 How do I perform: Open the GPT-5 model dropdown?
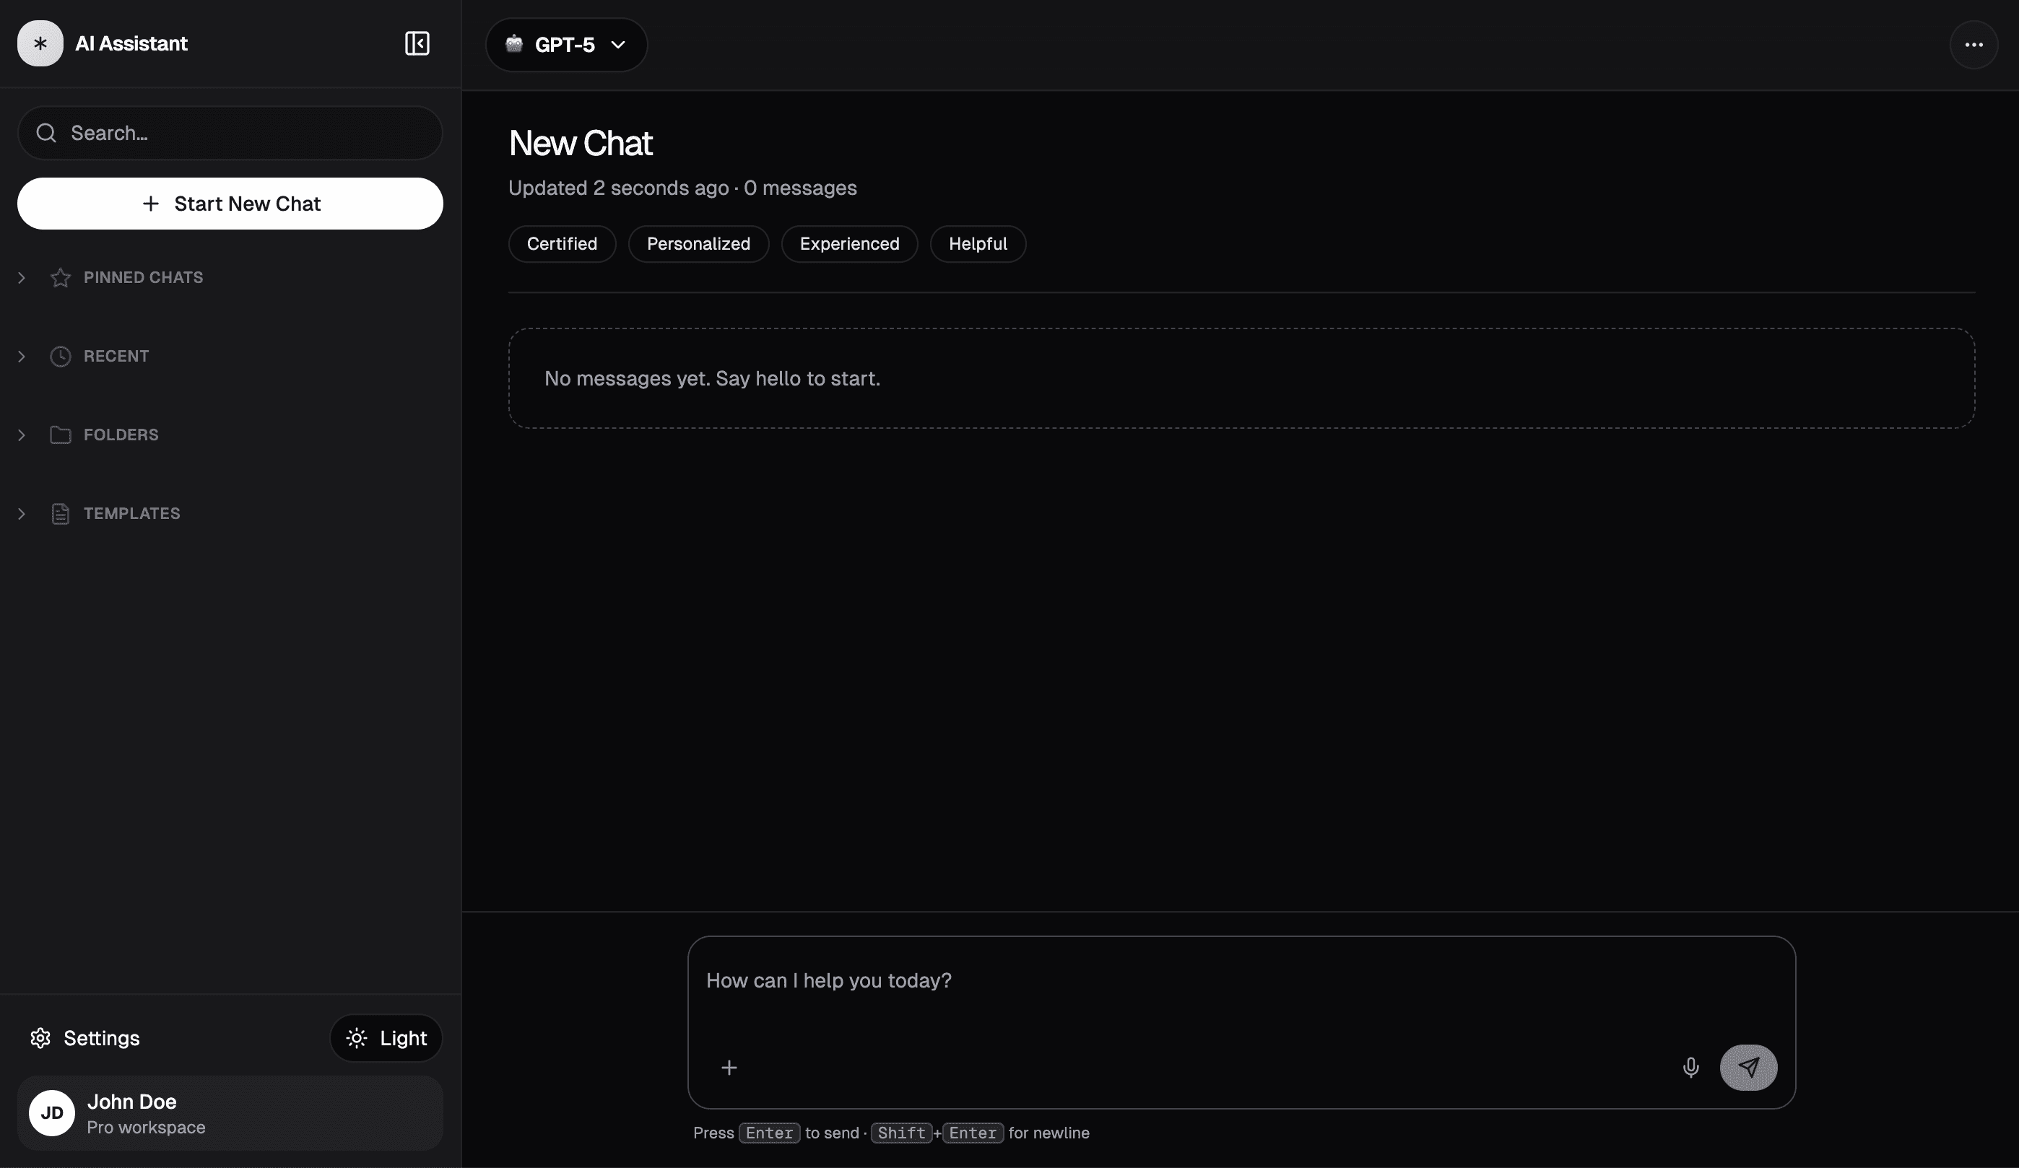tap(565, 45)
